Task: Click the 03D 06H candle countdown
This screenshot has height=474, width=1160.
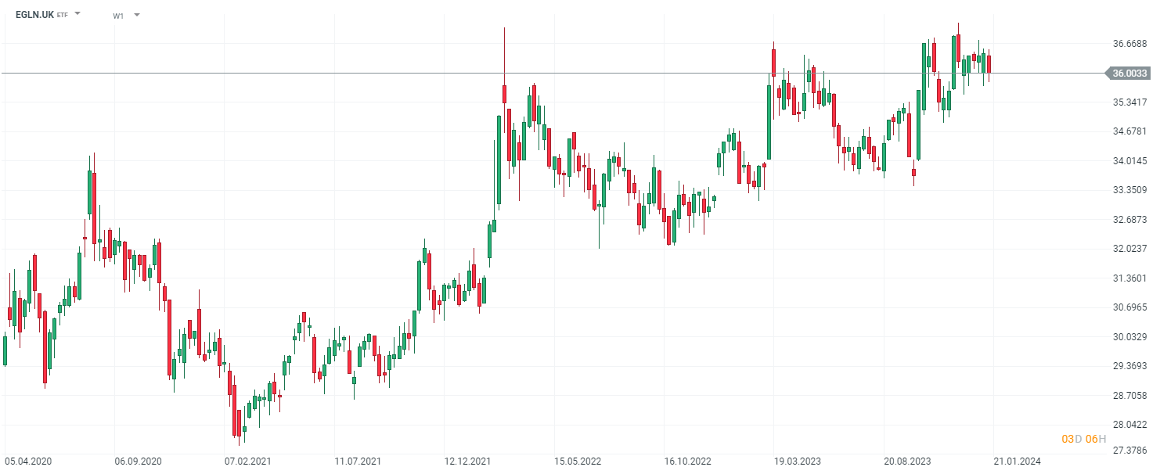Action: [x=1083, y=439]
